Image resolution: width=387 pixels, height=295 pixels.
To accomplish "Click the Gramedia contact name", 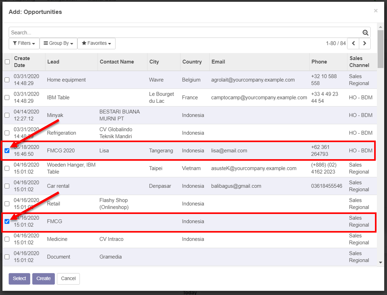I will point(110,257).
